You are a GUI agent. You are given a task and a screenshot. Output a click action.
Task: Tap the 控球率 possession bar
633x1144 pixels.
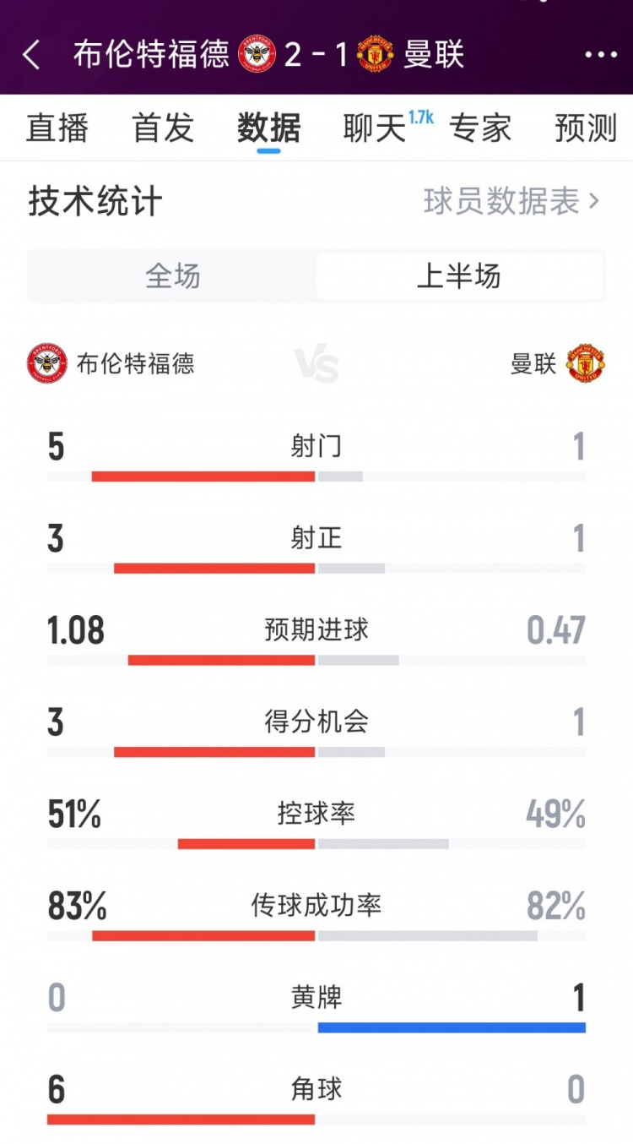click(x=316, y=843)
